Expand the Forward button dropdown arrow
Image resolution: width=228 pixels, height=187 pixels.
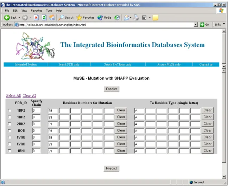[30, 18]
